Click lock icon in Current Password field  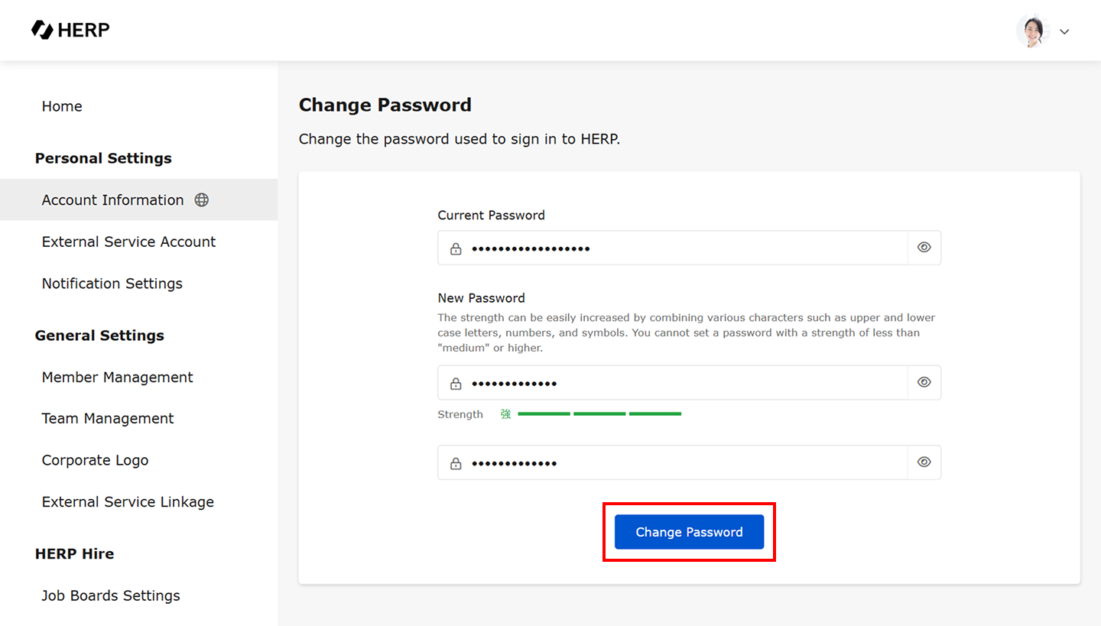[x=456, y=248]
